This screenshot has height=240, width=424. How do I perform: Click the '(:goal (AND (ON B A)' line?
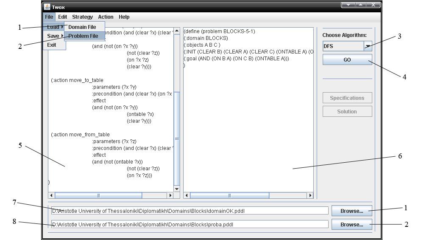tap(236, 59)
